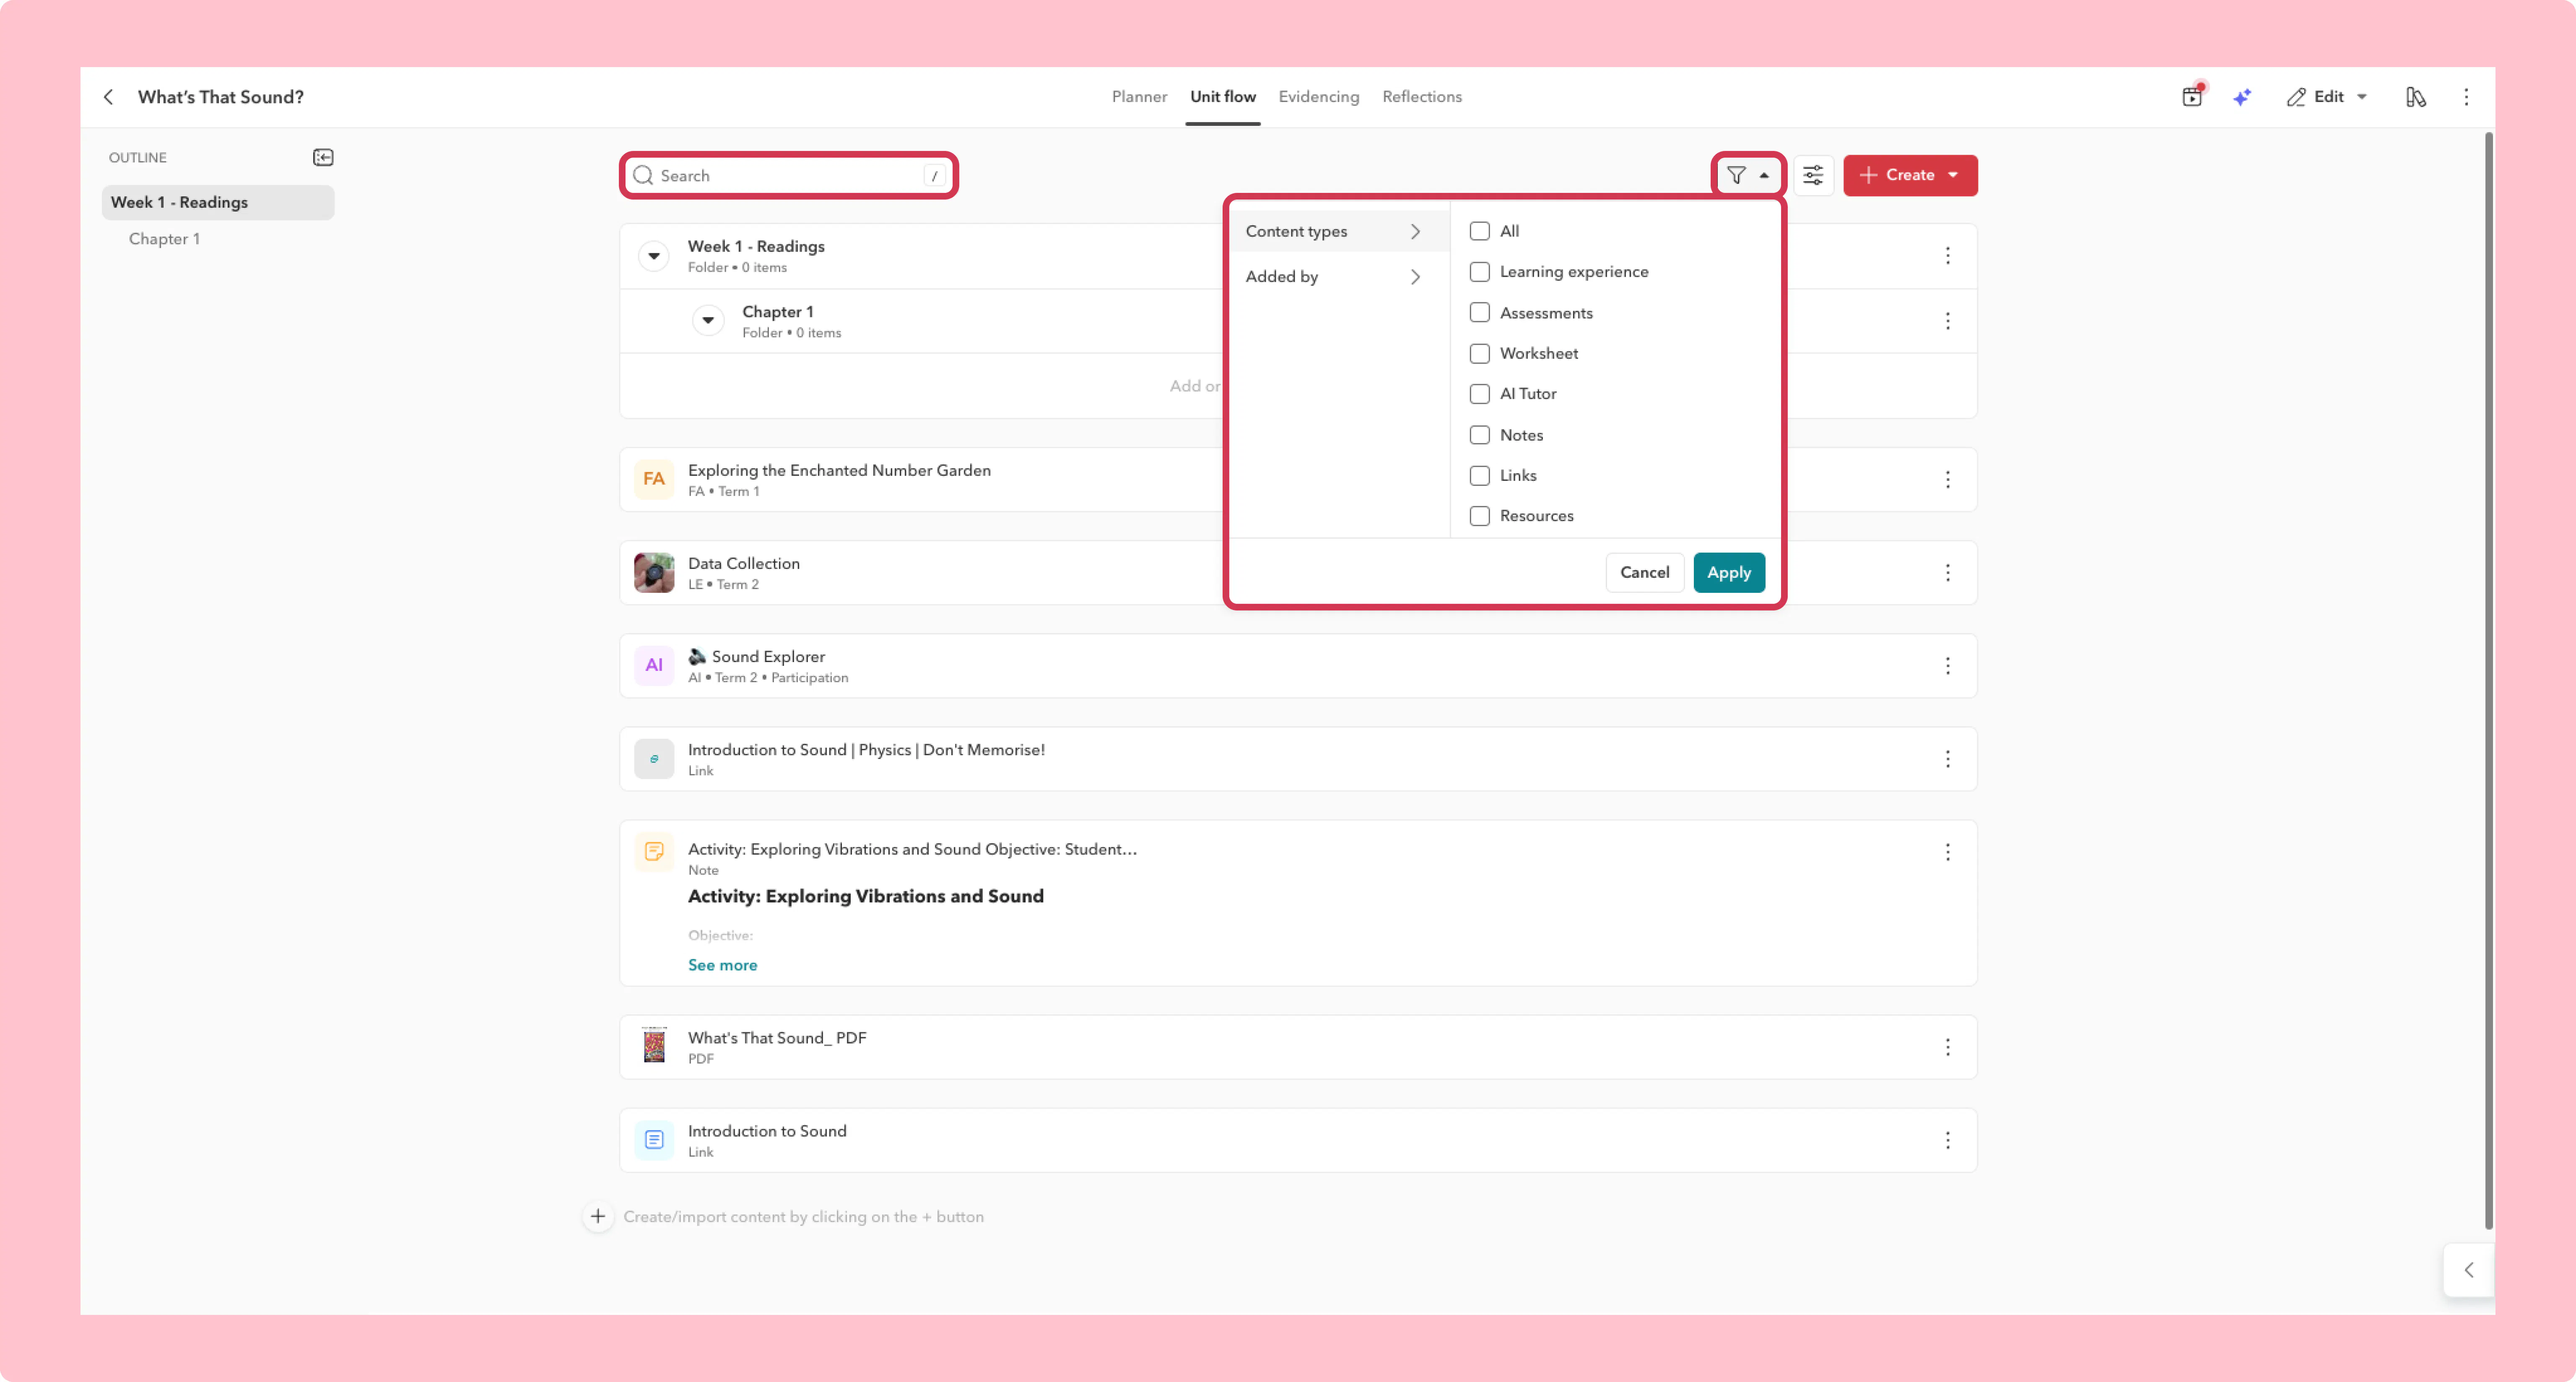Click See more on the note

[722, 965]
